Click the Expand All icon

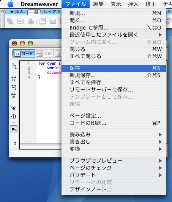[x=14, y=96]
